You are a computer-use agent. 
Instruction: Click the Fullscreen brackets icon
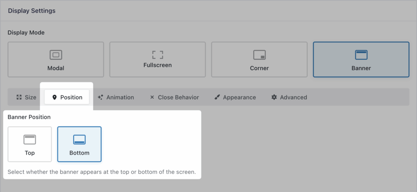coord(158,54)
